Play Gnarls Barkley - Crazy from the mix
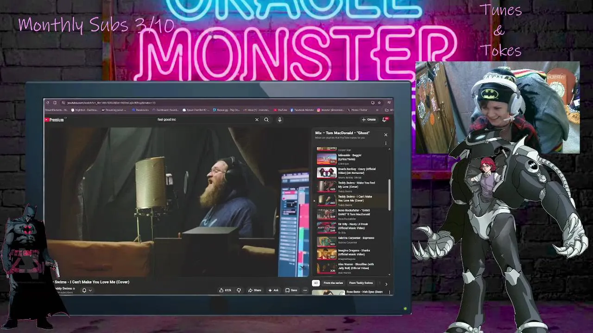Viewport: 593px width, 333px height. coord(352,173)
